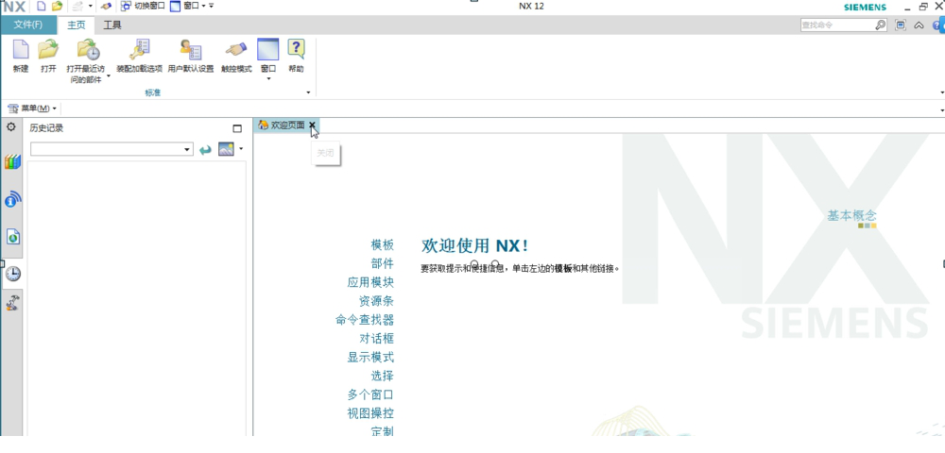Screen dimensions: 945x453
Task: Open the 选择 selection link
Action: [382, 376]
